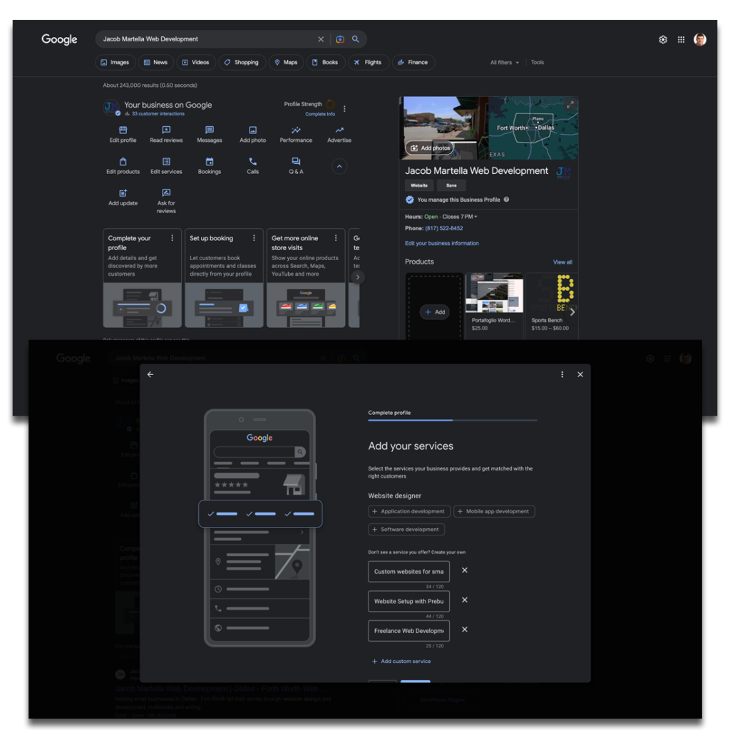Select the Videos filter tab
The height and width of the screenshot is (730, 730).
tap(196, 63)
